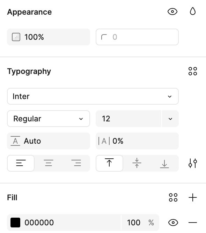The image size is (206, 233).
Task: Align text vertically to bottom
Action: 164,163
